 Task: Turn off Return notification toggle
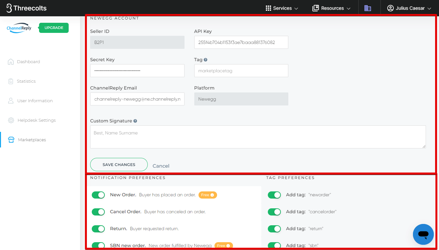[98, 229]
